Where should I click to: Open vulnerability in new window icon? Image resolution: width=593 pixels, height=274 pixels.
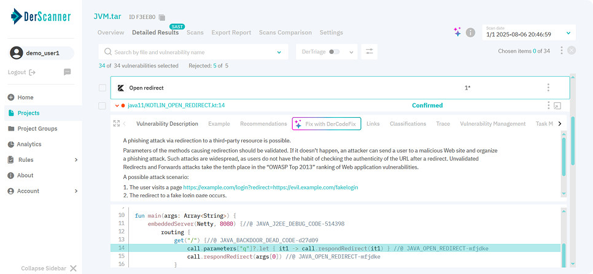coord(557,105)
